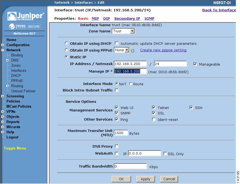This screenshot has width=240, height=184.
Task: Click the Manage IP input field
Action: click(130, 71)
